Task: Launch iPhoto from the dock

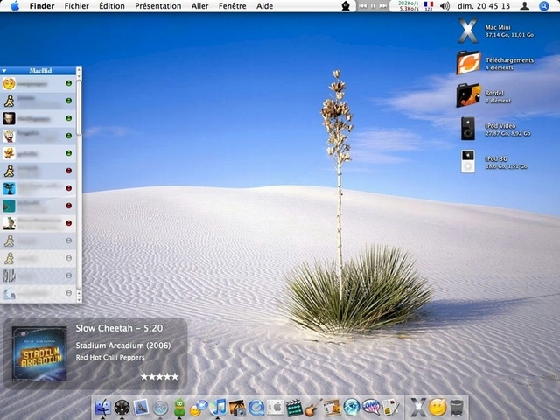Action: coord(237,408)
